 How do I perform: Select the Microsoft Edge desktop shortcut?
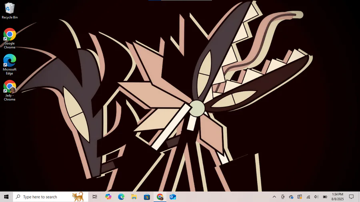(10, 64)
